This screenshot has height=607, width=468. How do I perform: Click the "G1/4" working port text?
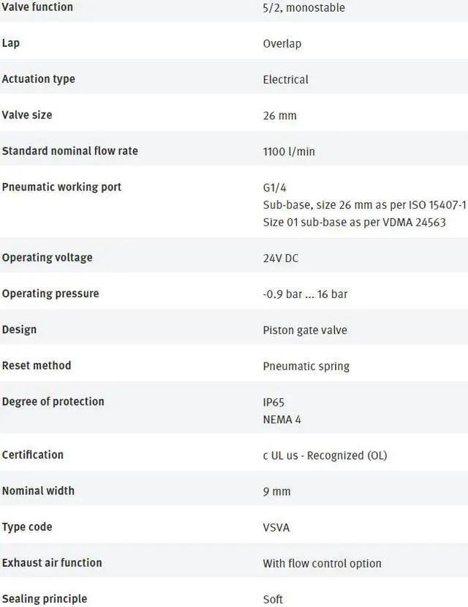click(274, 187)
